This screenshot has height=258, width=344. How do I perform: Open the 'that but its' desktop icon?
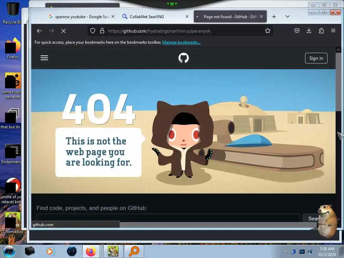click(11, 118)
